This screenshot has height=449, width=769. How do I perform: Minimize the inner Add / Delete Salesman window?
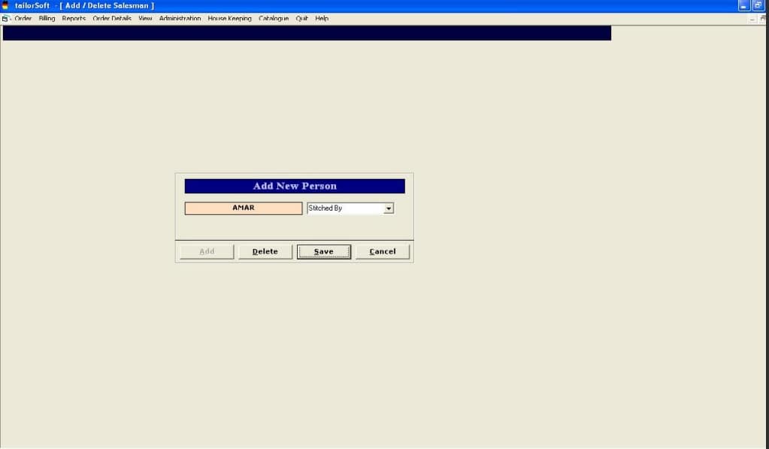pos(753,19)
